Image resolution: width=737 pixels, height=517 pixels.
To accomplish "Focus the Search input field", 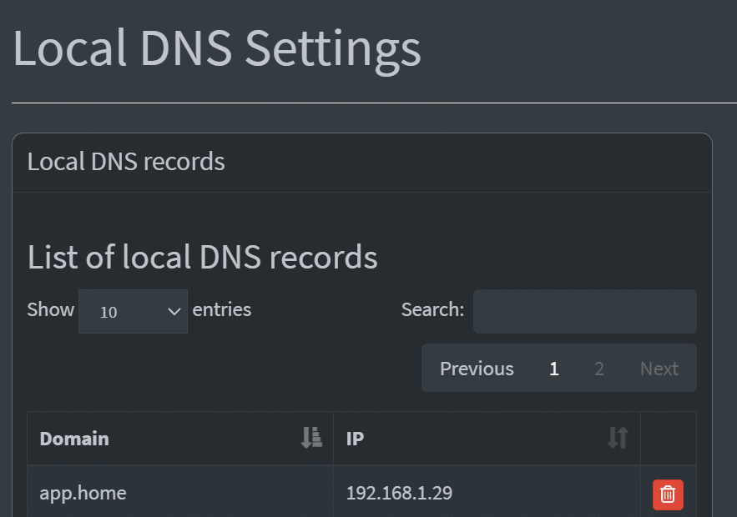I will pyautogui.click(x=585, y=311).
